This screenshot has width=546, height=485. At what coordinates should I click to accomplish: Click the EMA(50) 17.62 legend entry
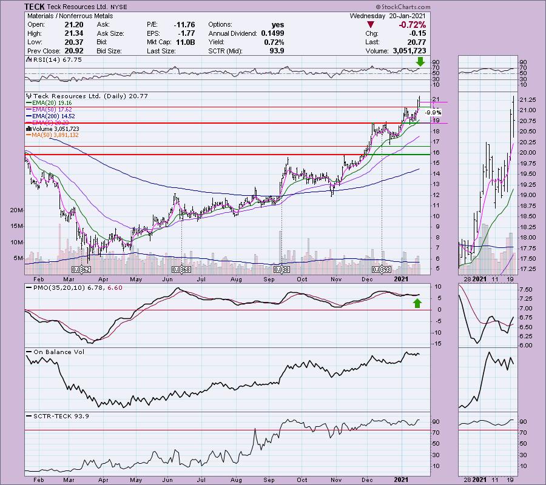coord(49,110)
